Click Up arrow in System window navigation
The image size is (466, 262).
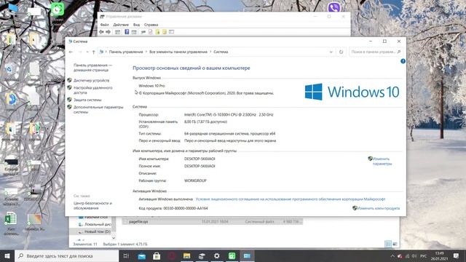tap(94, 52)
